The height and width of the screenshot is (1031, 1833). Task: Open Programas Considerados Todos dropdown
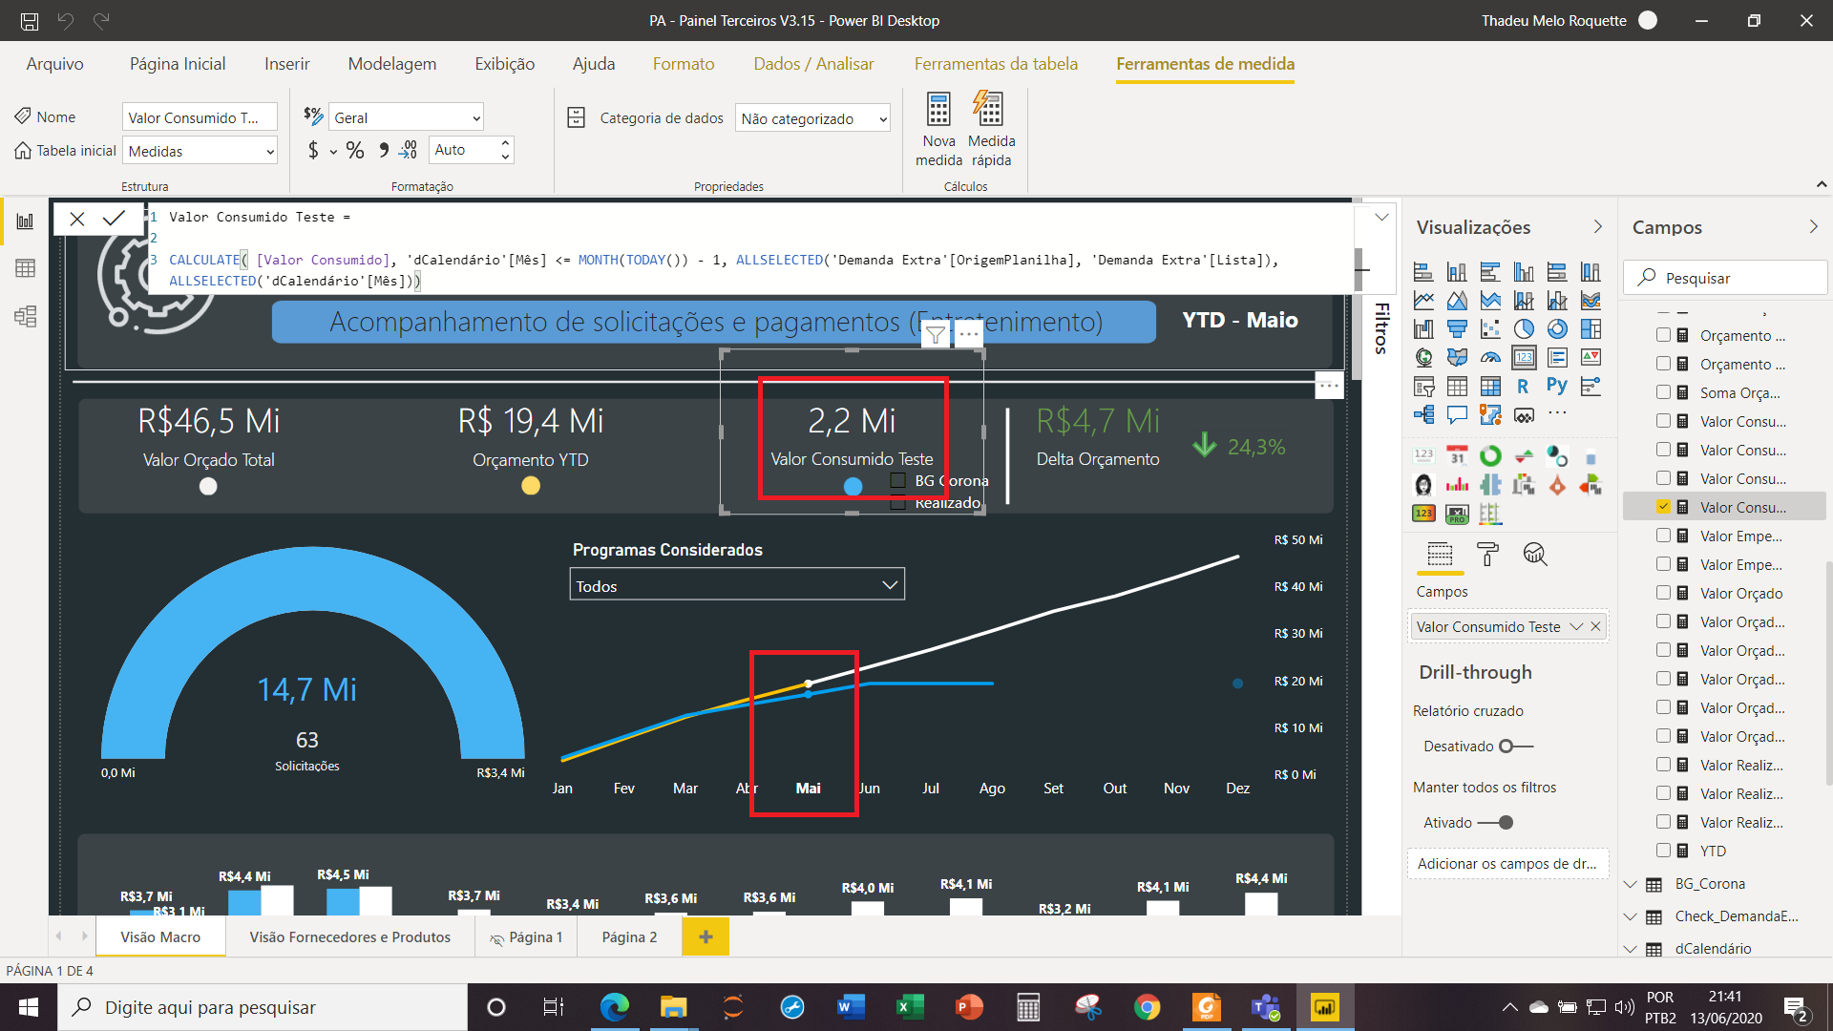(x=737, y=585)
